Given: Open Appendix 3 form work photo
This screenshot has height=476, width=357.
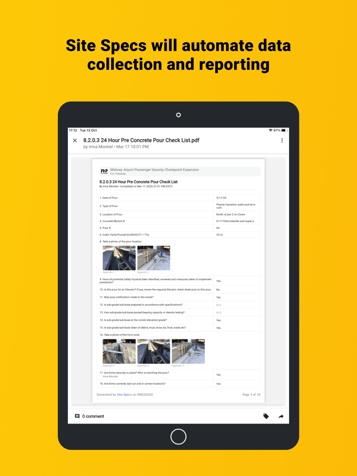Looking at the screenshot, I should pyautogui.click(x=119, y=351).
